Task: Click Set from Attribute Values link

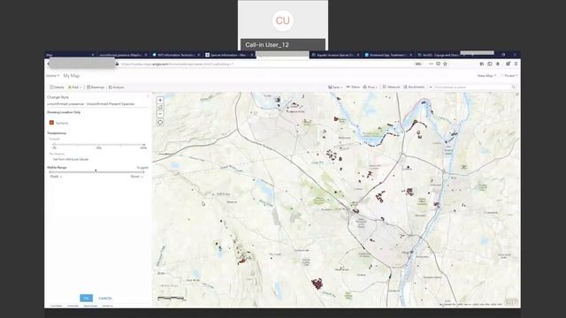Action: coord(71,159)
